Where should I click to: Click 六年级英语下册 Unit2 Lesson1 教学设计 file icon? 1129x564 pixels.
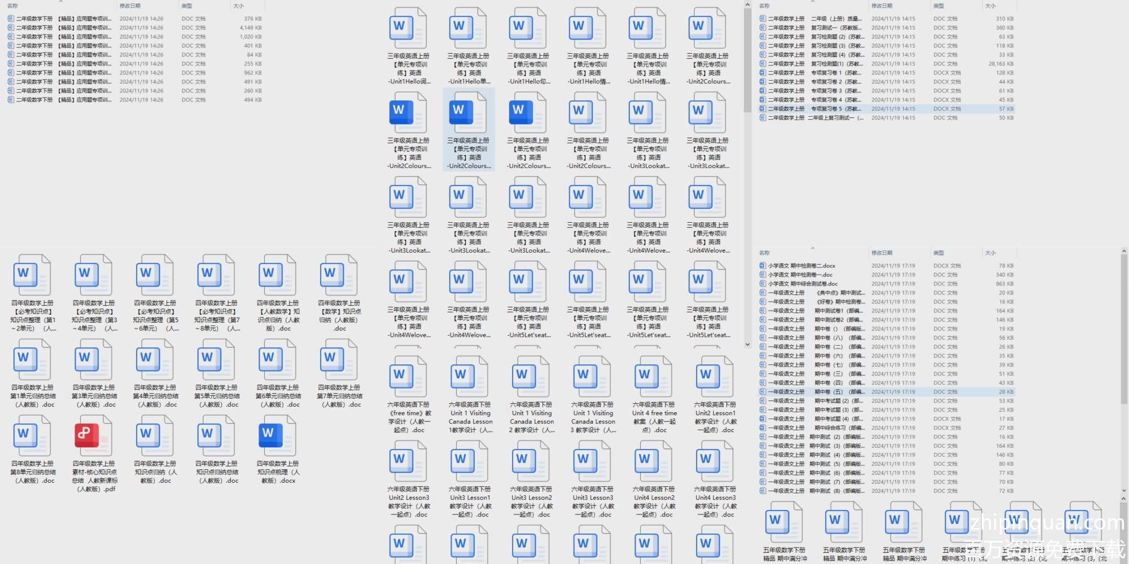(x=715, y=376)
